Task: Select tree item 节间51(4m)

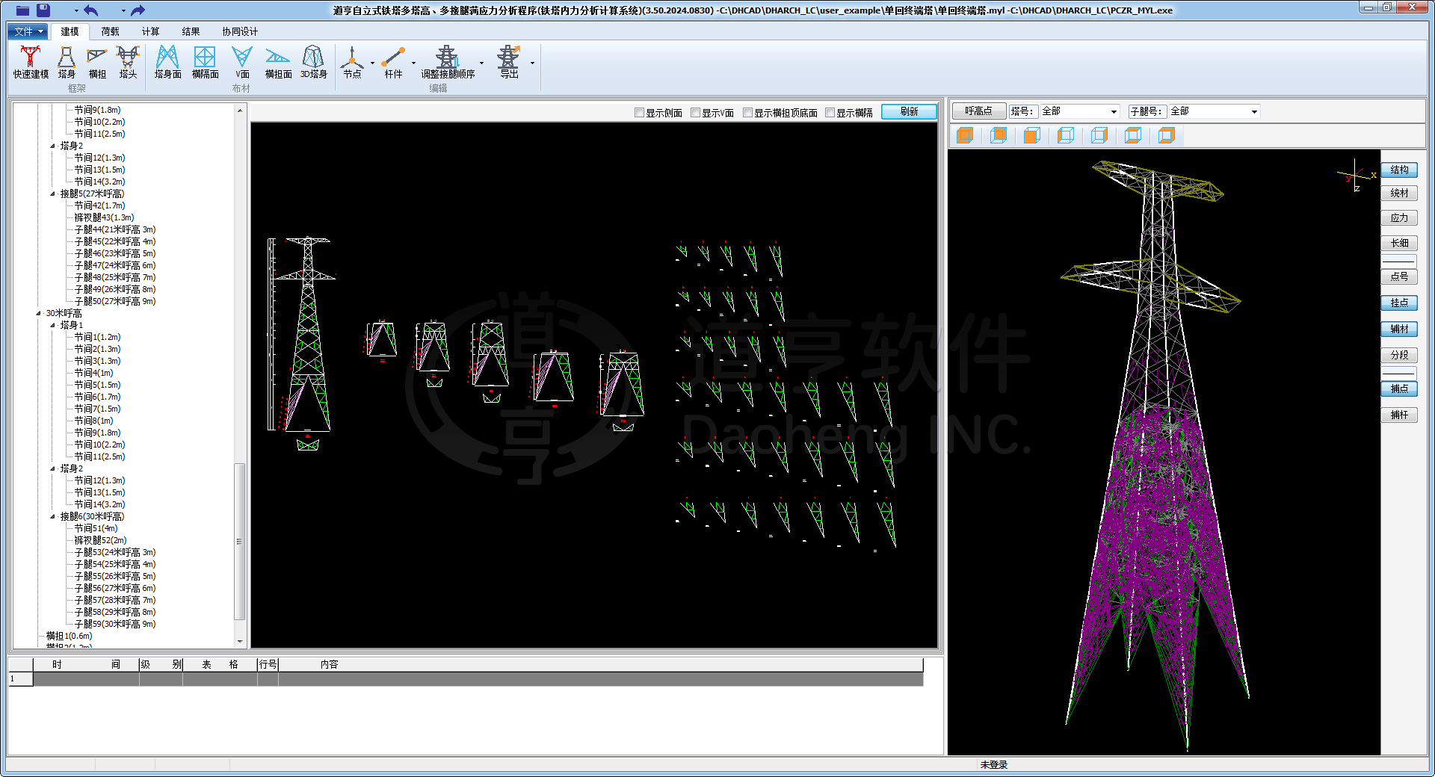Action: (96, 528)
